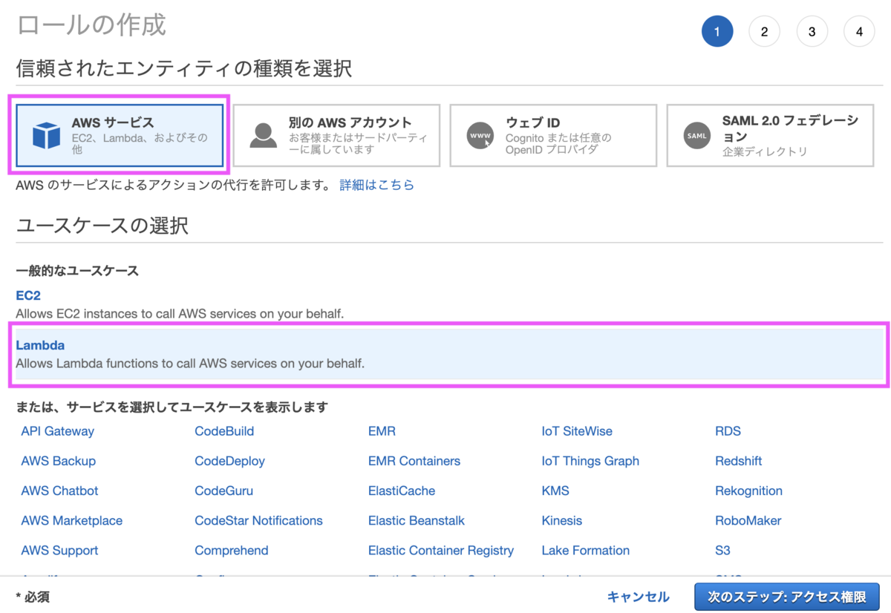
Task: Choose the SAML 2.0 フェデレーション card
Action: (x=770, y=135)
